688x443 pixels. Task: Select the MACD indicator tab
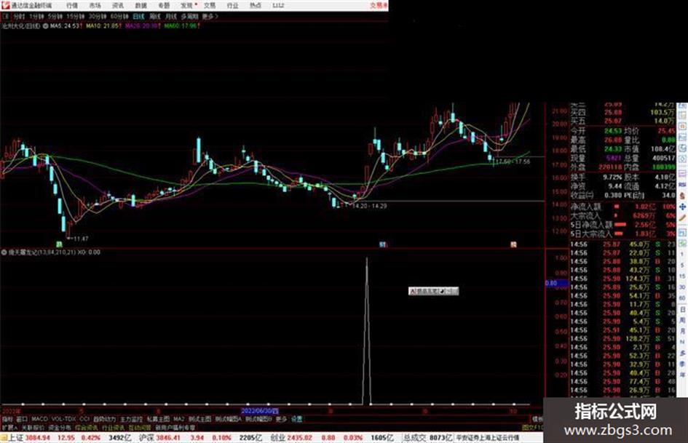click(x=39, y=419)
